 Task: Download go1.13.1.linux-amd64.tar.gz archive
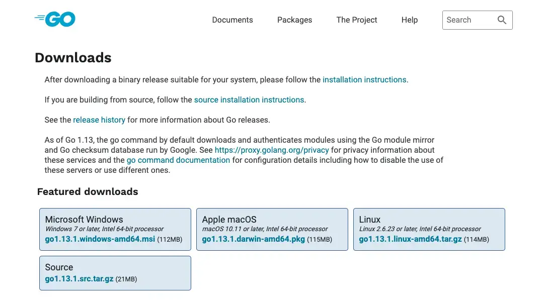(410, 239)
